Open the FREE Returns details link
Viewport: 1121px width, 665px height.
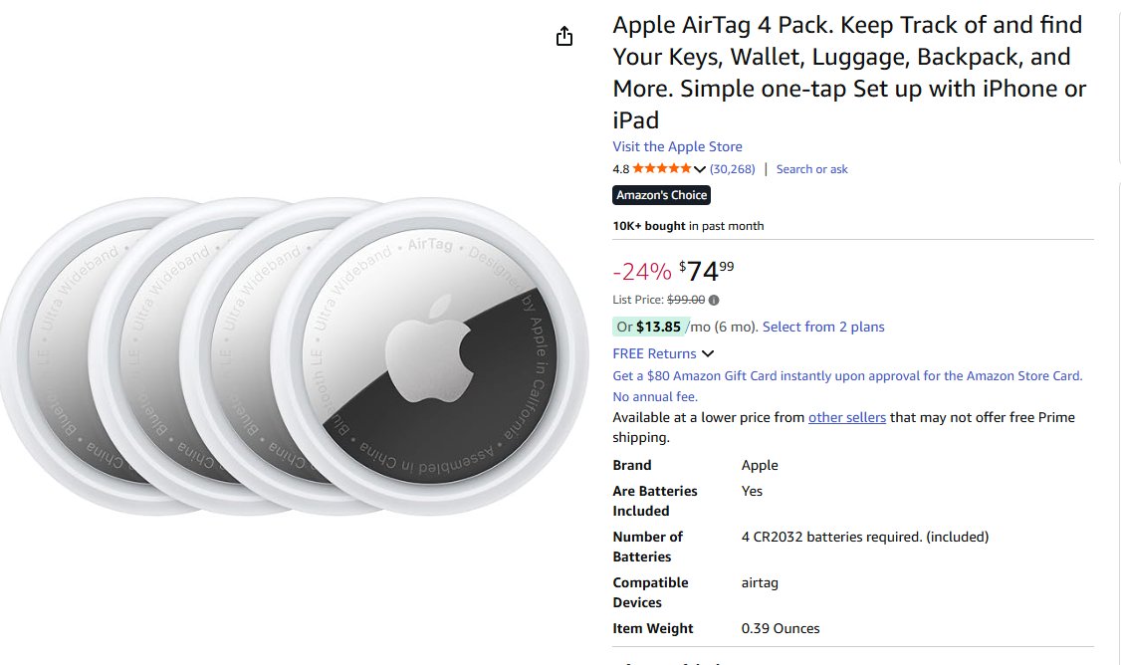[654, 354]
